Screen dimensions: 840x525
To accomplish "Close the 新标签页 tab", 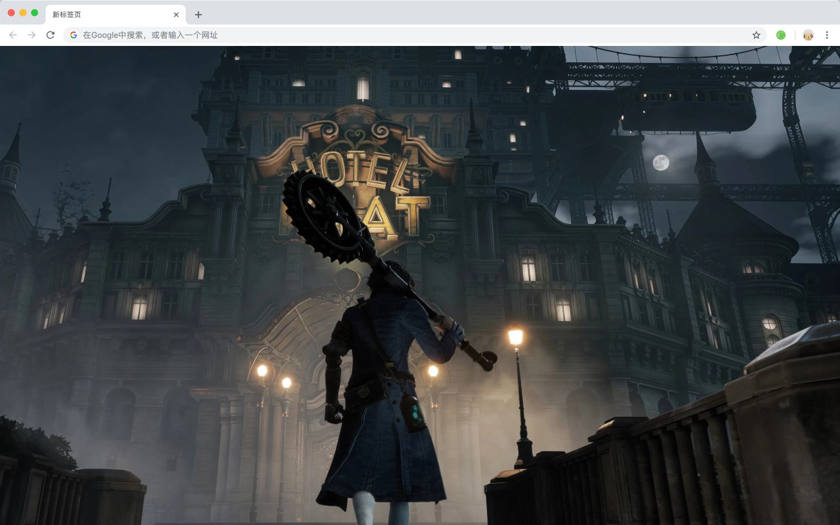I will tap(176, 14).
